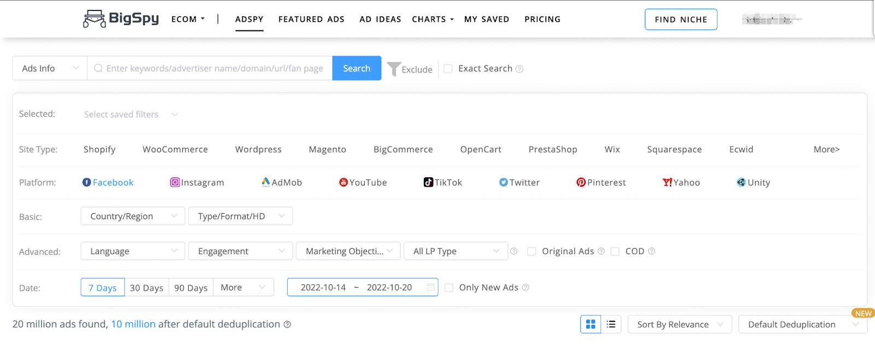875x348 pixels.
Task: Open the AD IDEAS tab
Action: click(381, 19)
